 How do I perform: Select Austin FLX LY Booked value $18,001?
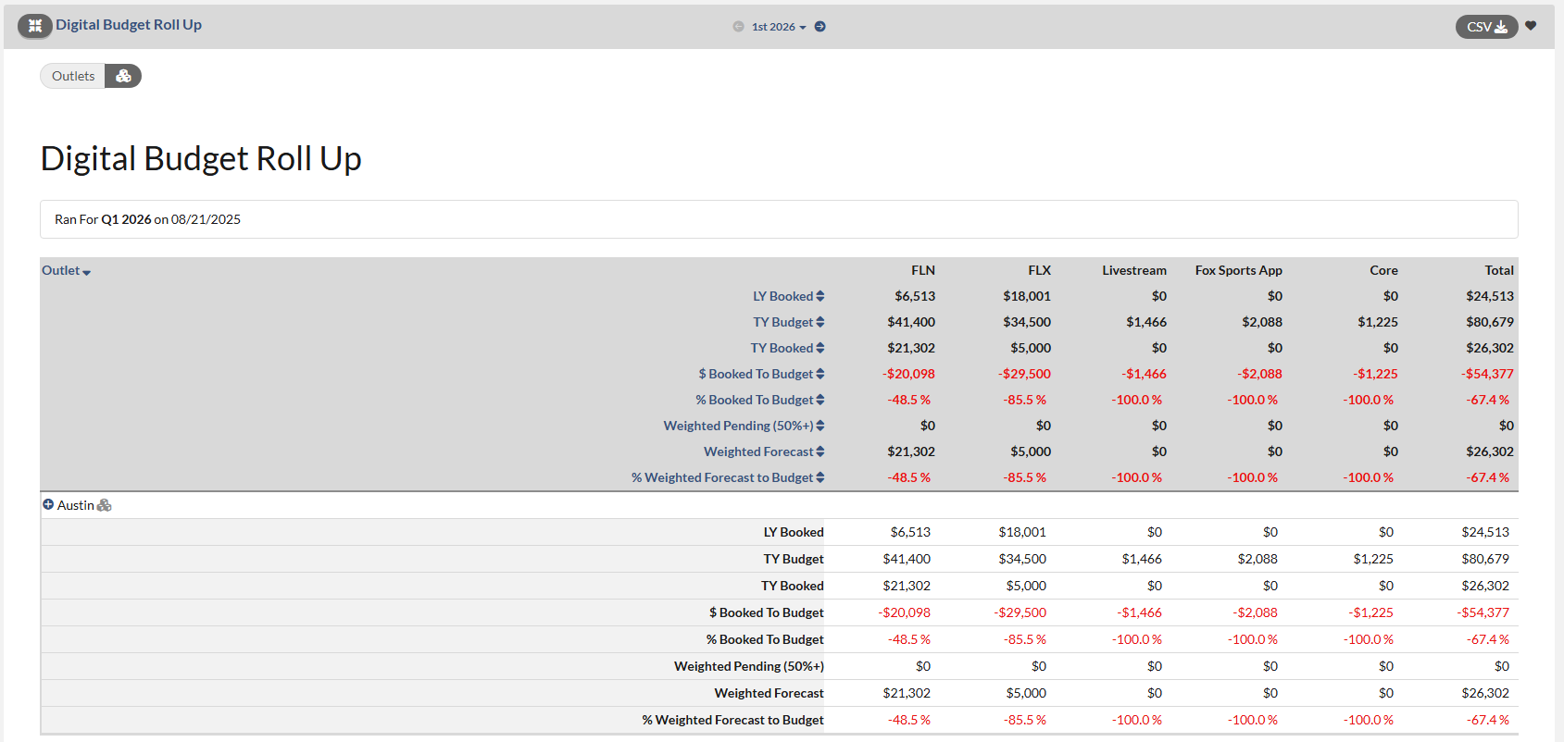pyautogui.click(x=1022, y=532)
